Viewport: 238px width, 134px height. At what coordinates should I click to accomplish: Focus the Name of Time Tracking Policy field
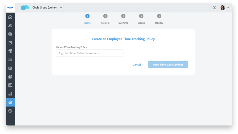click(90, 53)
